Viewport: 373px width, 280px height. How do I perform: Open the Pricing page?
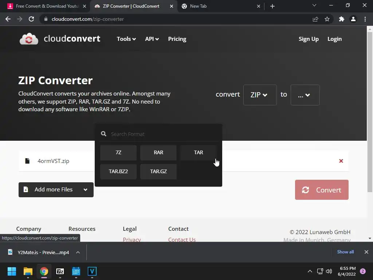tap(177, 39)
